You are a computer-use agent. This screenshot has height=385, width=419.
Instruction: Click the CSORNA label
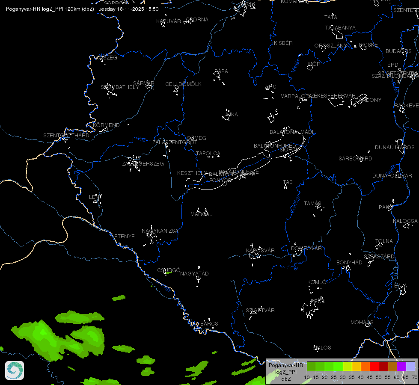point(197,20)
